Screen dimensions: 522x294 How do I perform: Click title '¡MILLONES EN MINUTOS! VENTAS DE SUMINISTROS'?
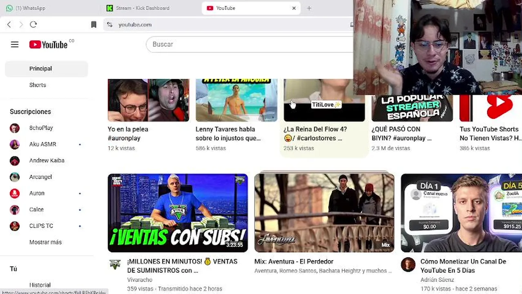coord(182,266)
